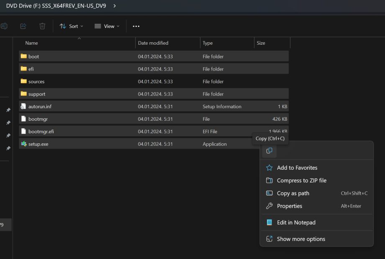Choose Add to Favorites

tap(297, 168)
